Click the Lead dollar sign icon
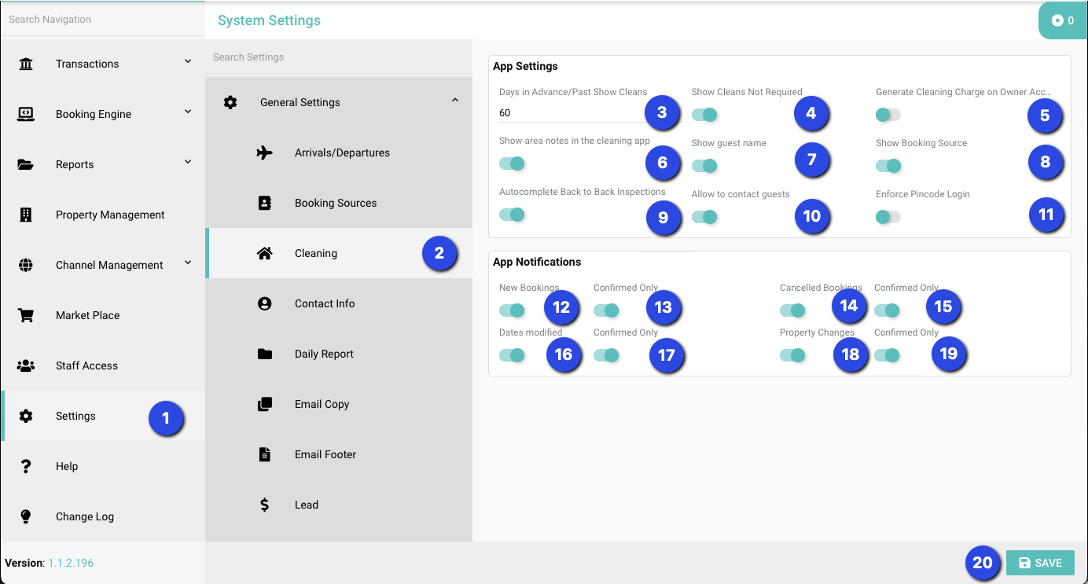This screenshot has height=584, width=1088. (x=265, y=505)
